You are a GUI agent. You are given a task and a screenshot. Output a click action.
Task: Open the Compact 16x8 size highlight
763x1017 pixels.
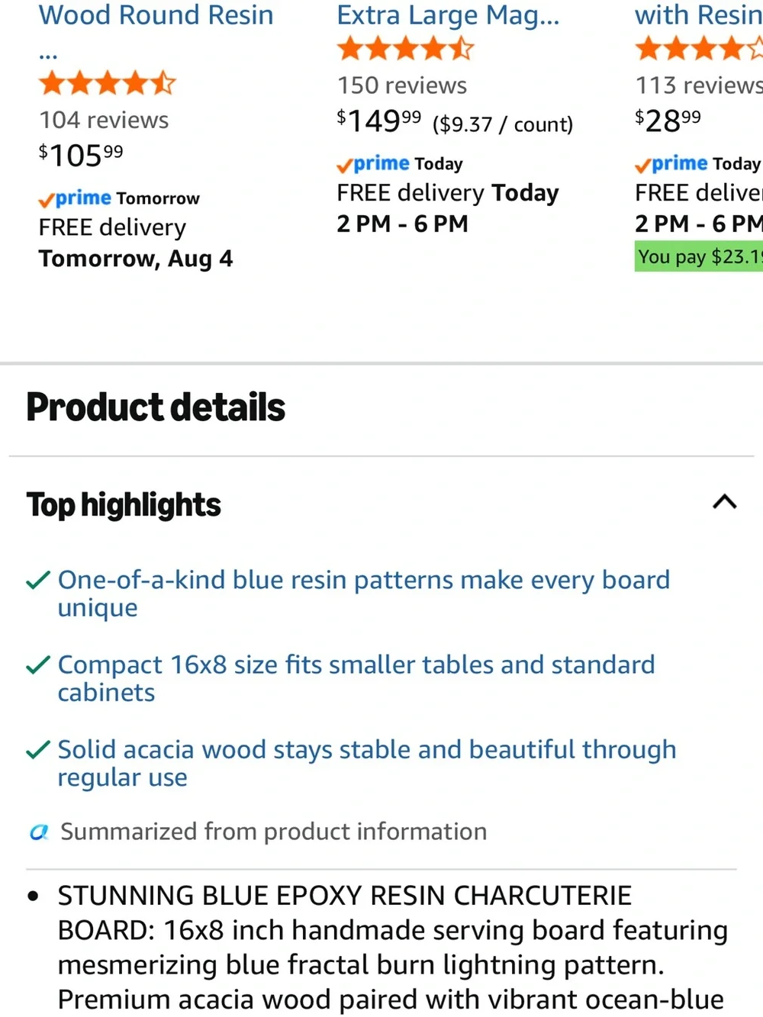point(356,678)
